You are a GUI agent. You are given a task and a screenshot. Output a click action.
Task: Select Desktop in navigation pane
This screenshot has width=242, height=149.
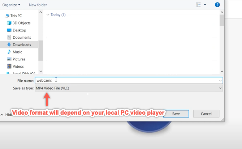pyautogui.click(x=19, y=30)
